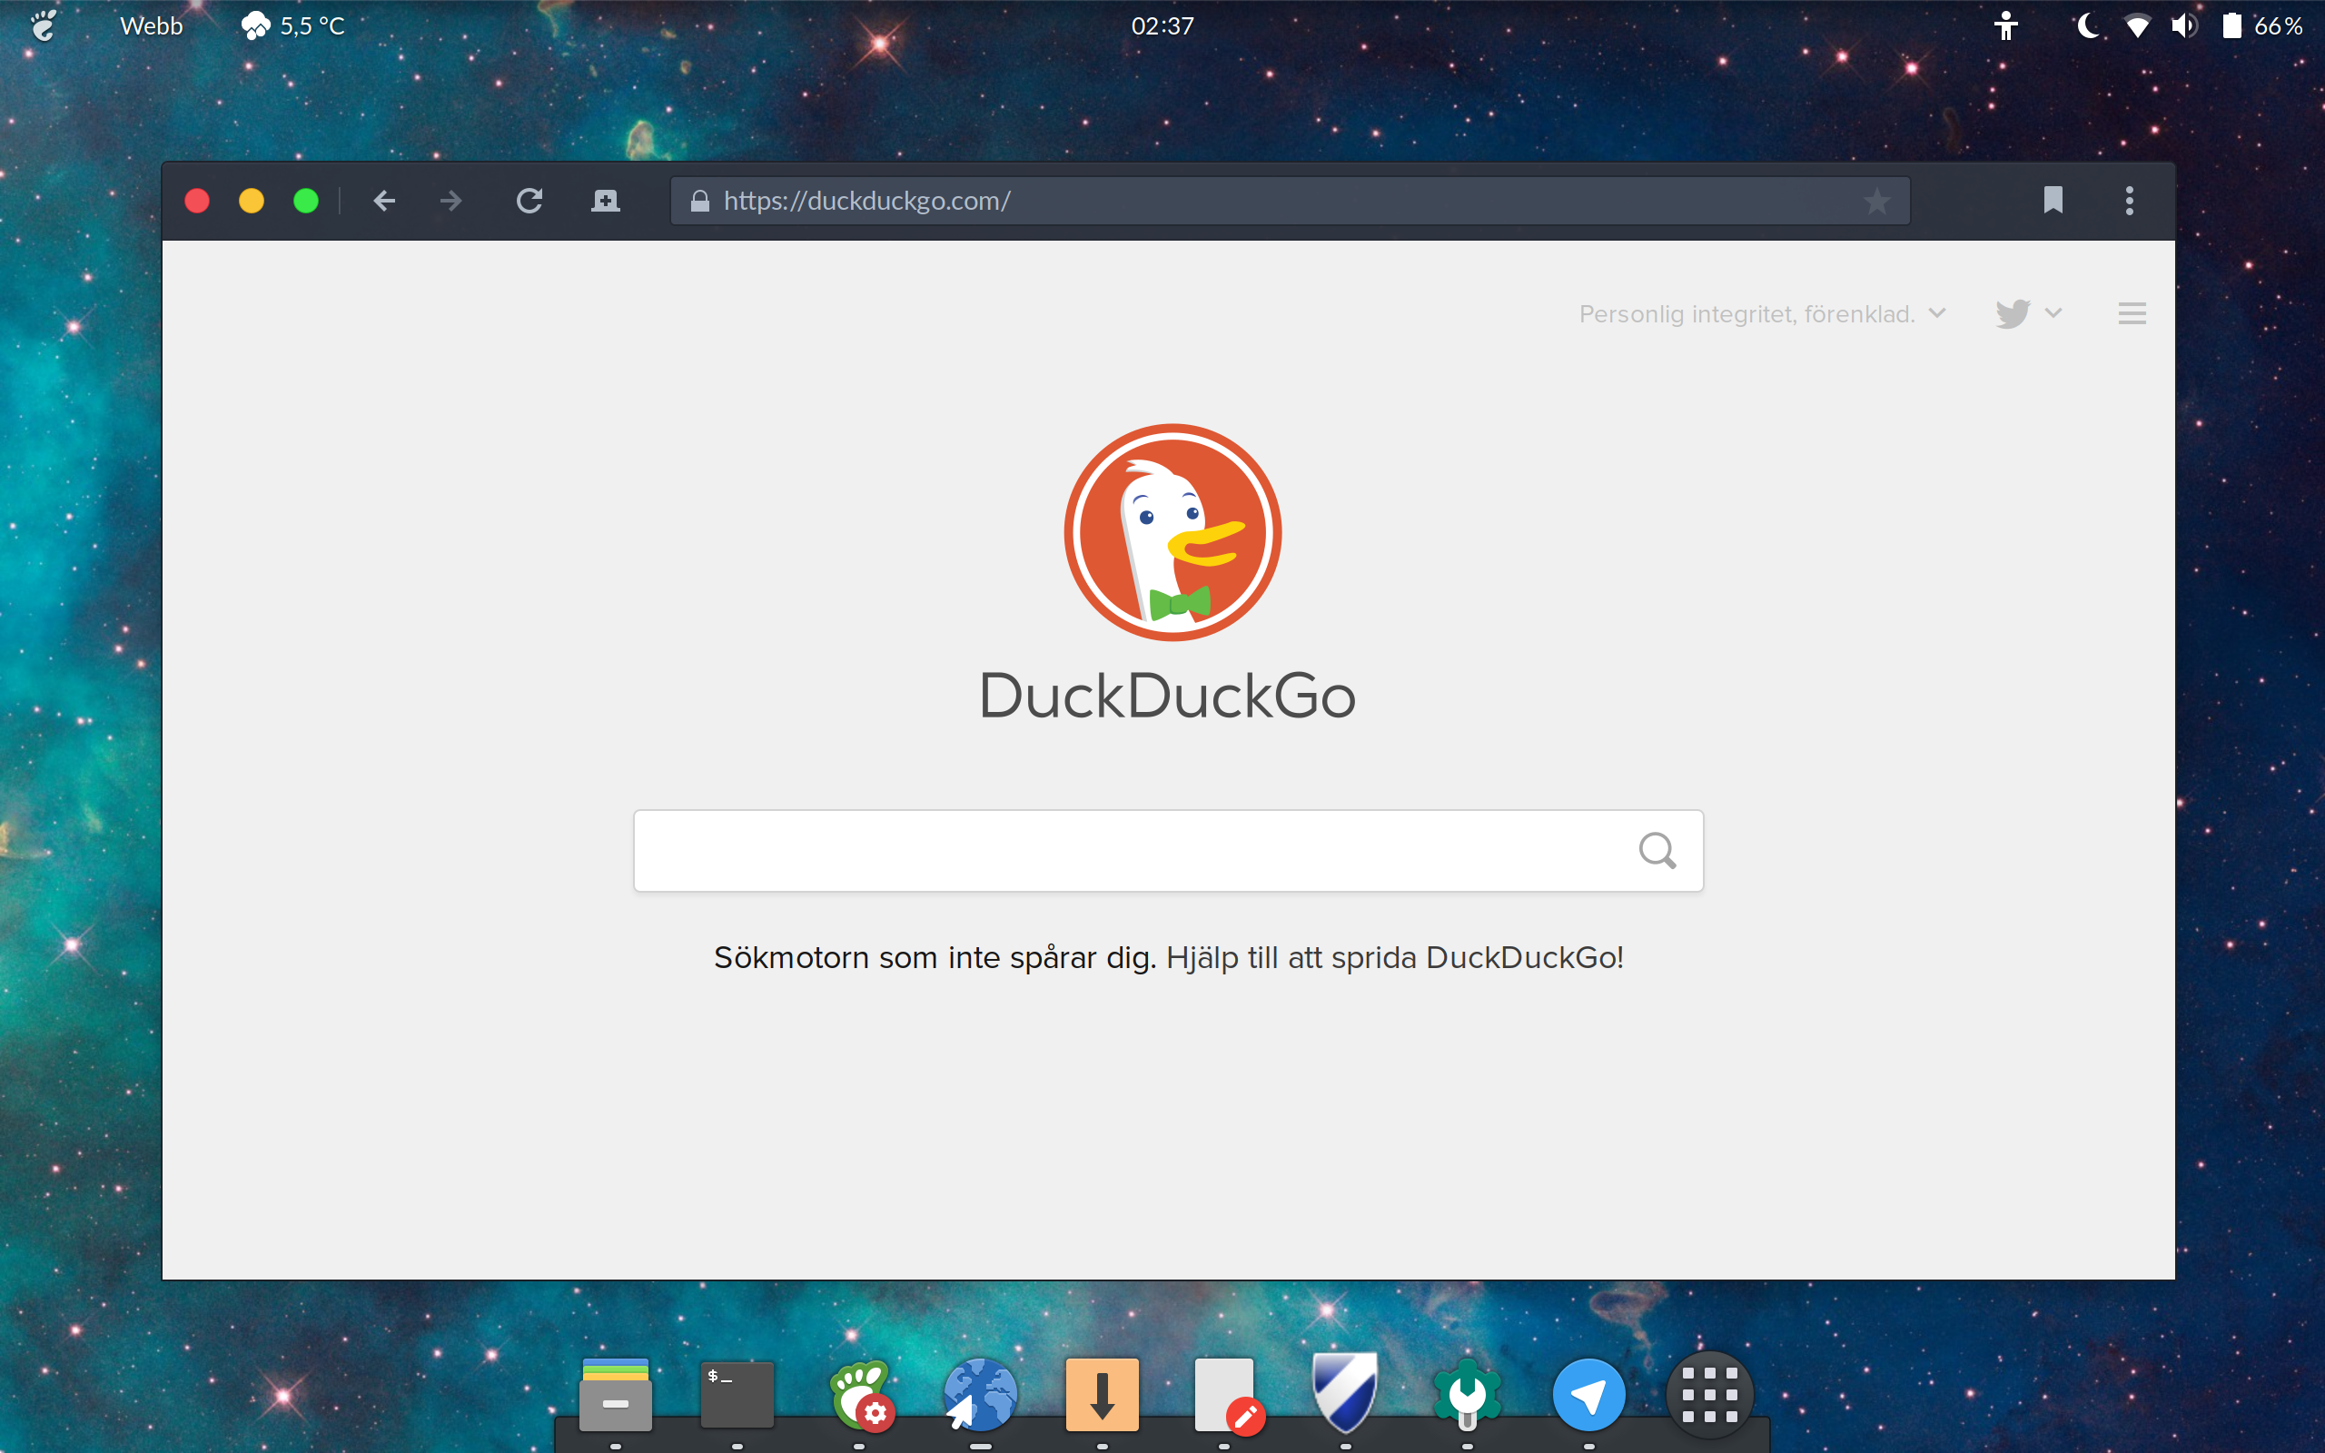This screenshot has height=1453, width=2325.
Task: Open the bookmarks button in the header bar
Action: click(2053, 200)
